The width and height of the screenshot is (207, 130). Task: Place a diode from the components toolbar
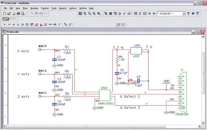[13, 24]
